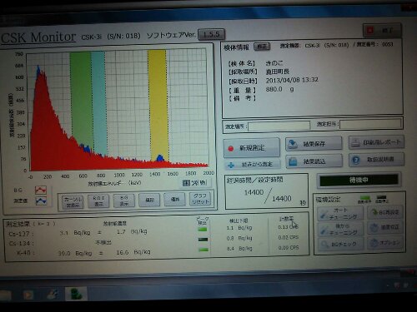Click the printer icon on 印刷用レポート
The width and height of the screenshot is (417, 312).
coord(356,143)
